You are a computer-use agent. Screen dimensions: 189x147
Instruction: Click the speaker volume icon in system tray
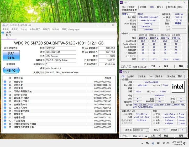coord(168,143)
